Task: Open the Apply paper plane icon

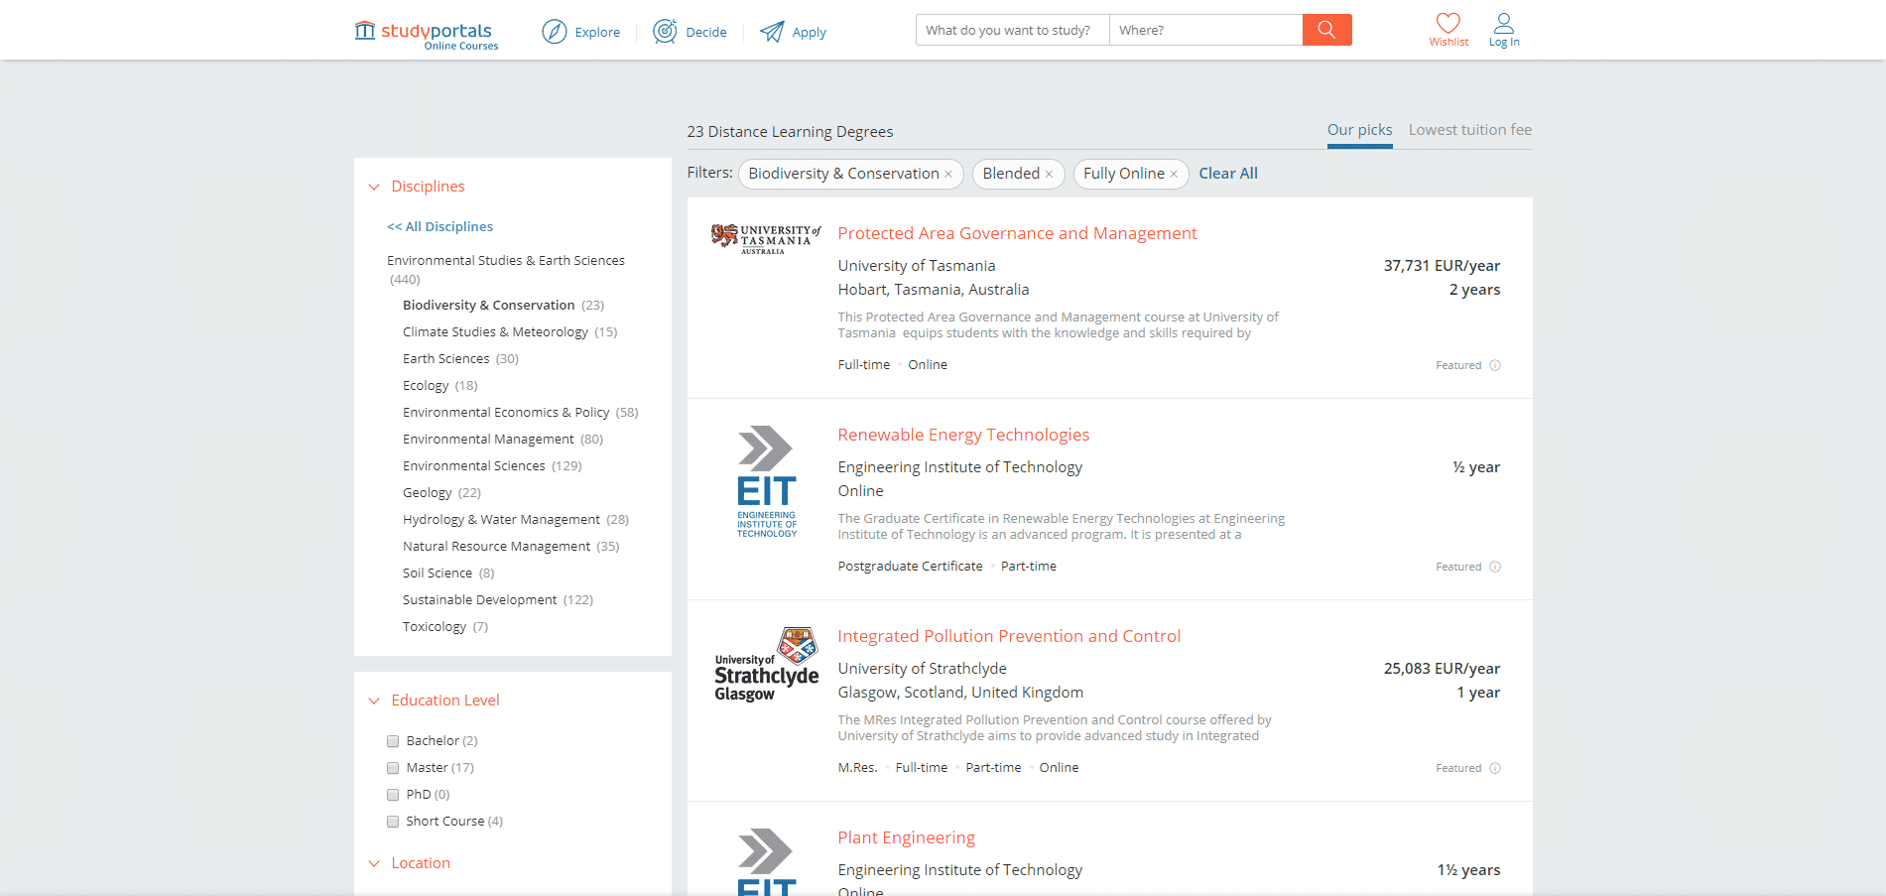Action: [772, 32]
